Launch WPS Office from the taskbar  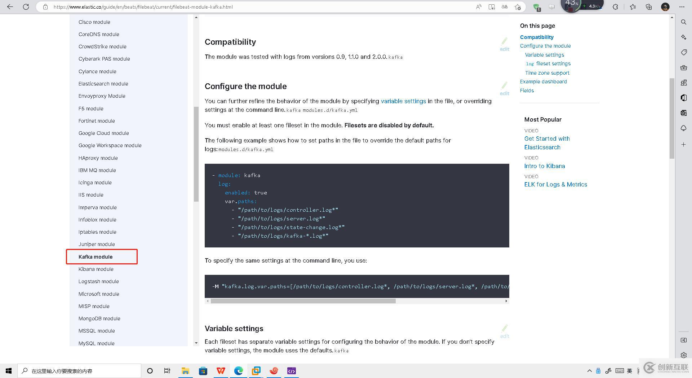click(x=221, y=371)
